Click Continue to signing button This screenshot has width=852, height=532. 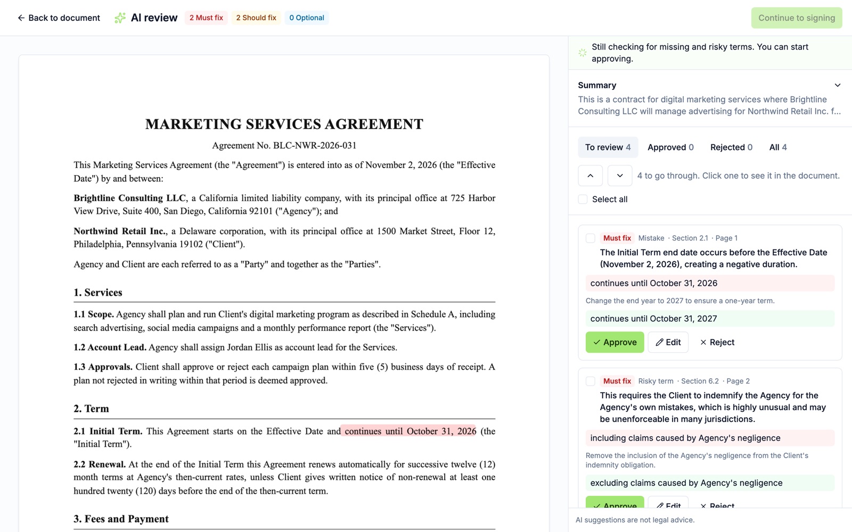pyautogui.click(x=797, y=18)
